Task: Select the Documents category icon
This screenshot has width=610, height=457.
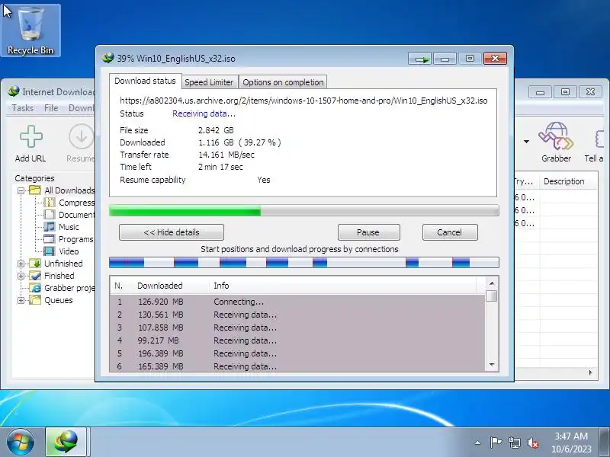Action: 49,215
